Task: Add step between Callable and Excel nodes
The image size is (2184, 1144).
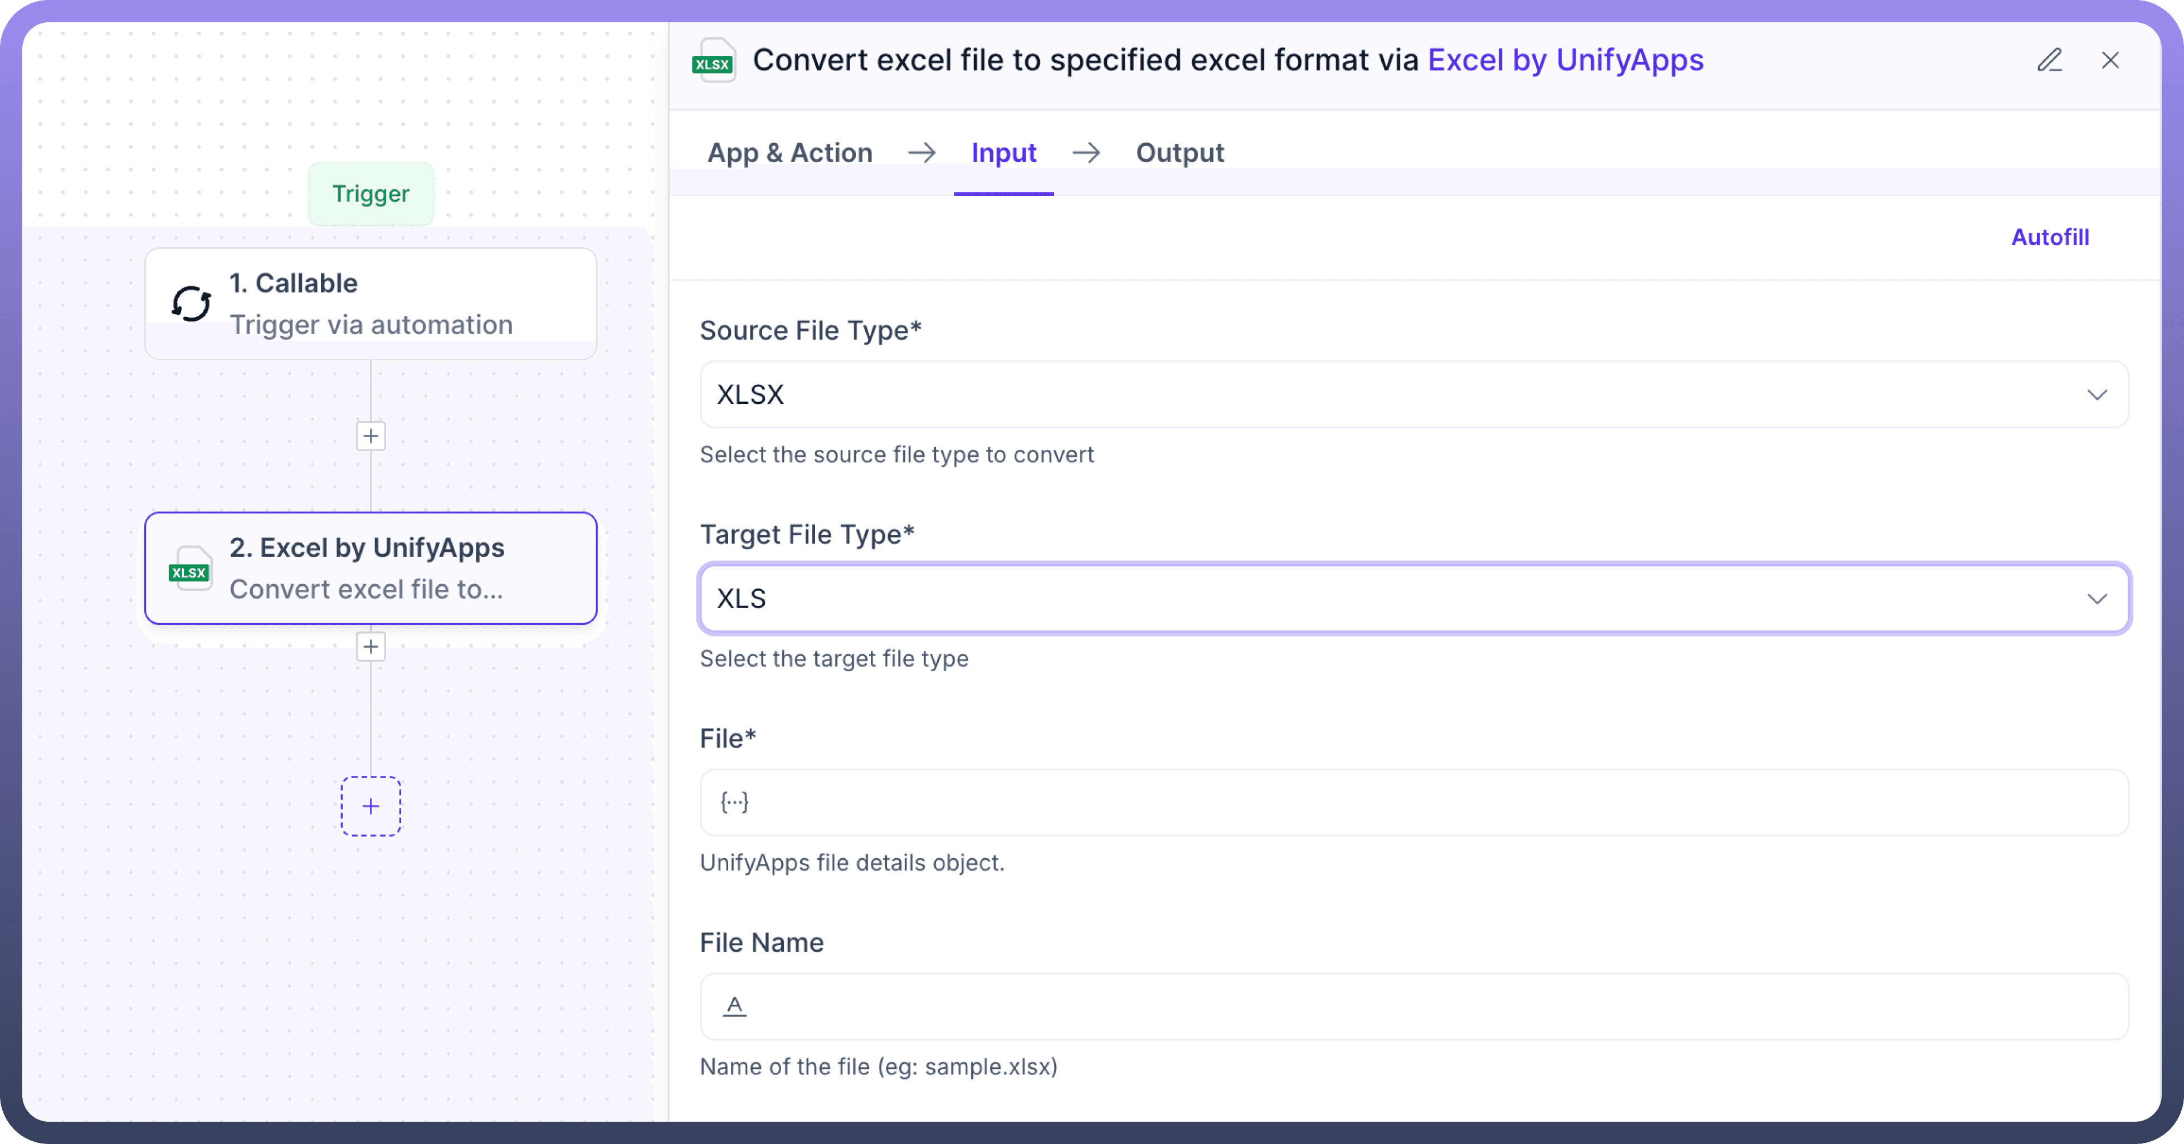Action: 370,436
